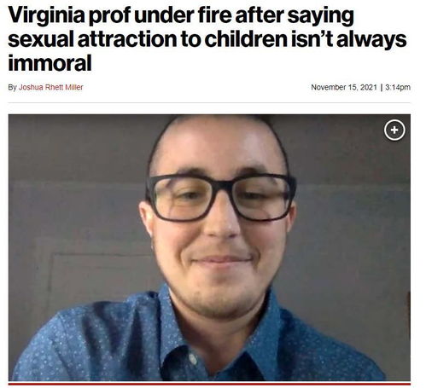The height and width of the screenshot is (388, 426).
Task: Click the gray divider under the byline
Action: pyautogui.click(x=209, y=102)
